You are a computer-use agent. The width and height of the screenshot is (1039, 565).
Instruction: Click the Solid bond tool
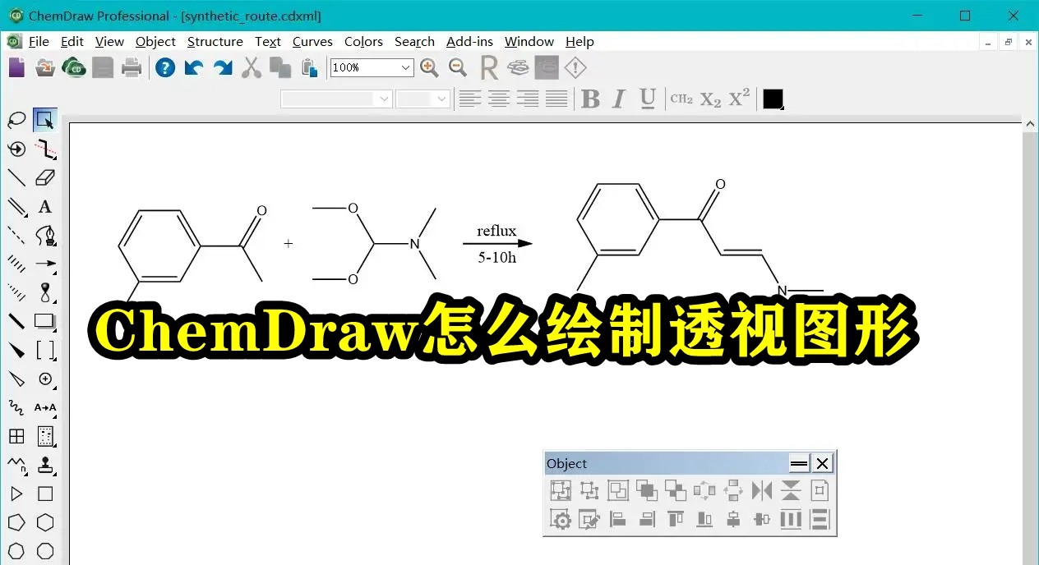coord(16,177)
